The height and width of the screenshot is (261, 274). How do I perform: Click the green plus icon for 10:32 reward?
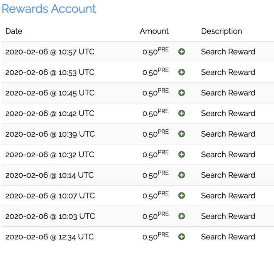[x=181, y=154]
